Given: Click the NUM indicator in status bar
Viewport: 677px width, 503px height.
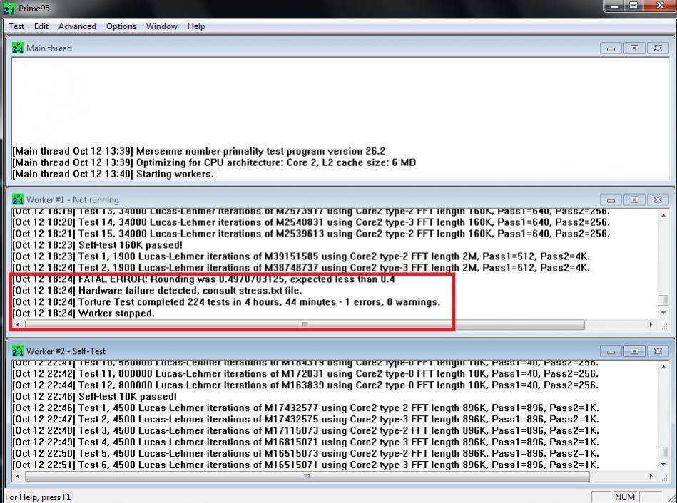Looking at the screenshot, I should point(625,497).
